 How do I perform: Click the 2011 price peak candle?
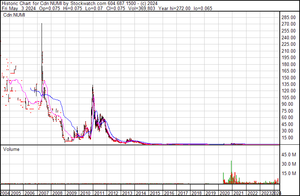pos(93,86)
